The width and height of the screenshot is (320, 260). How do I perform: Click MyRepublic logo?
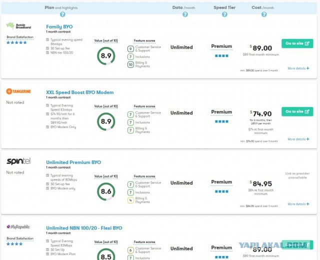pyautogui.click(x=18, y=226)
